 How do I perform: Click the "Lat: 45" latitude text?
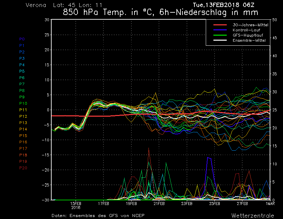coord(64,5)
